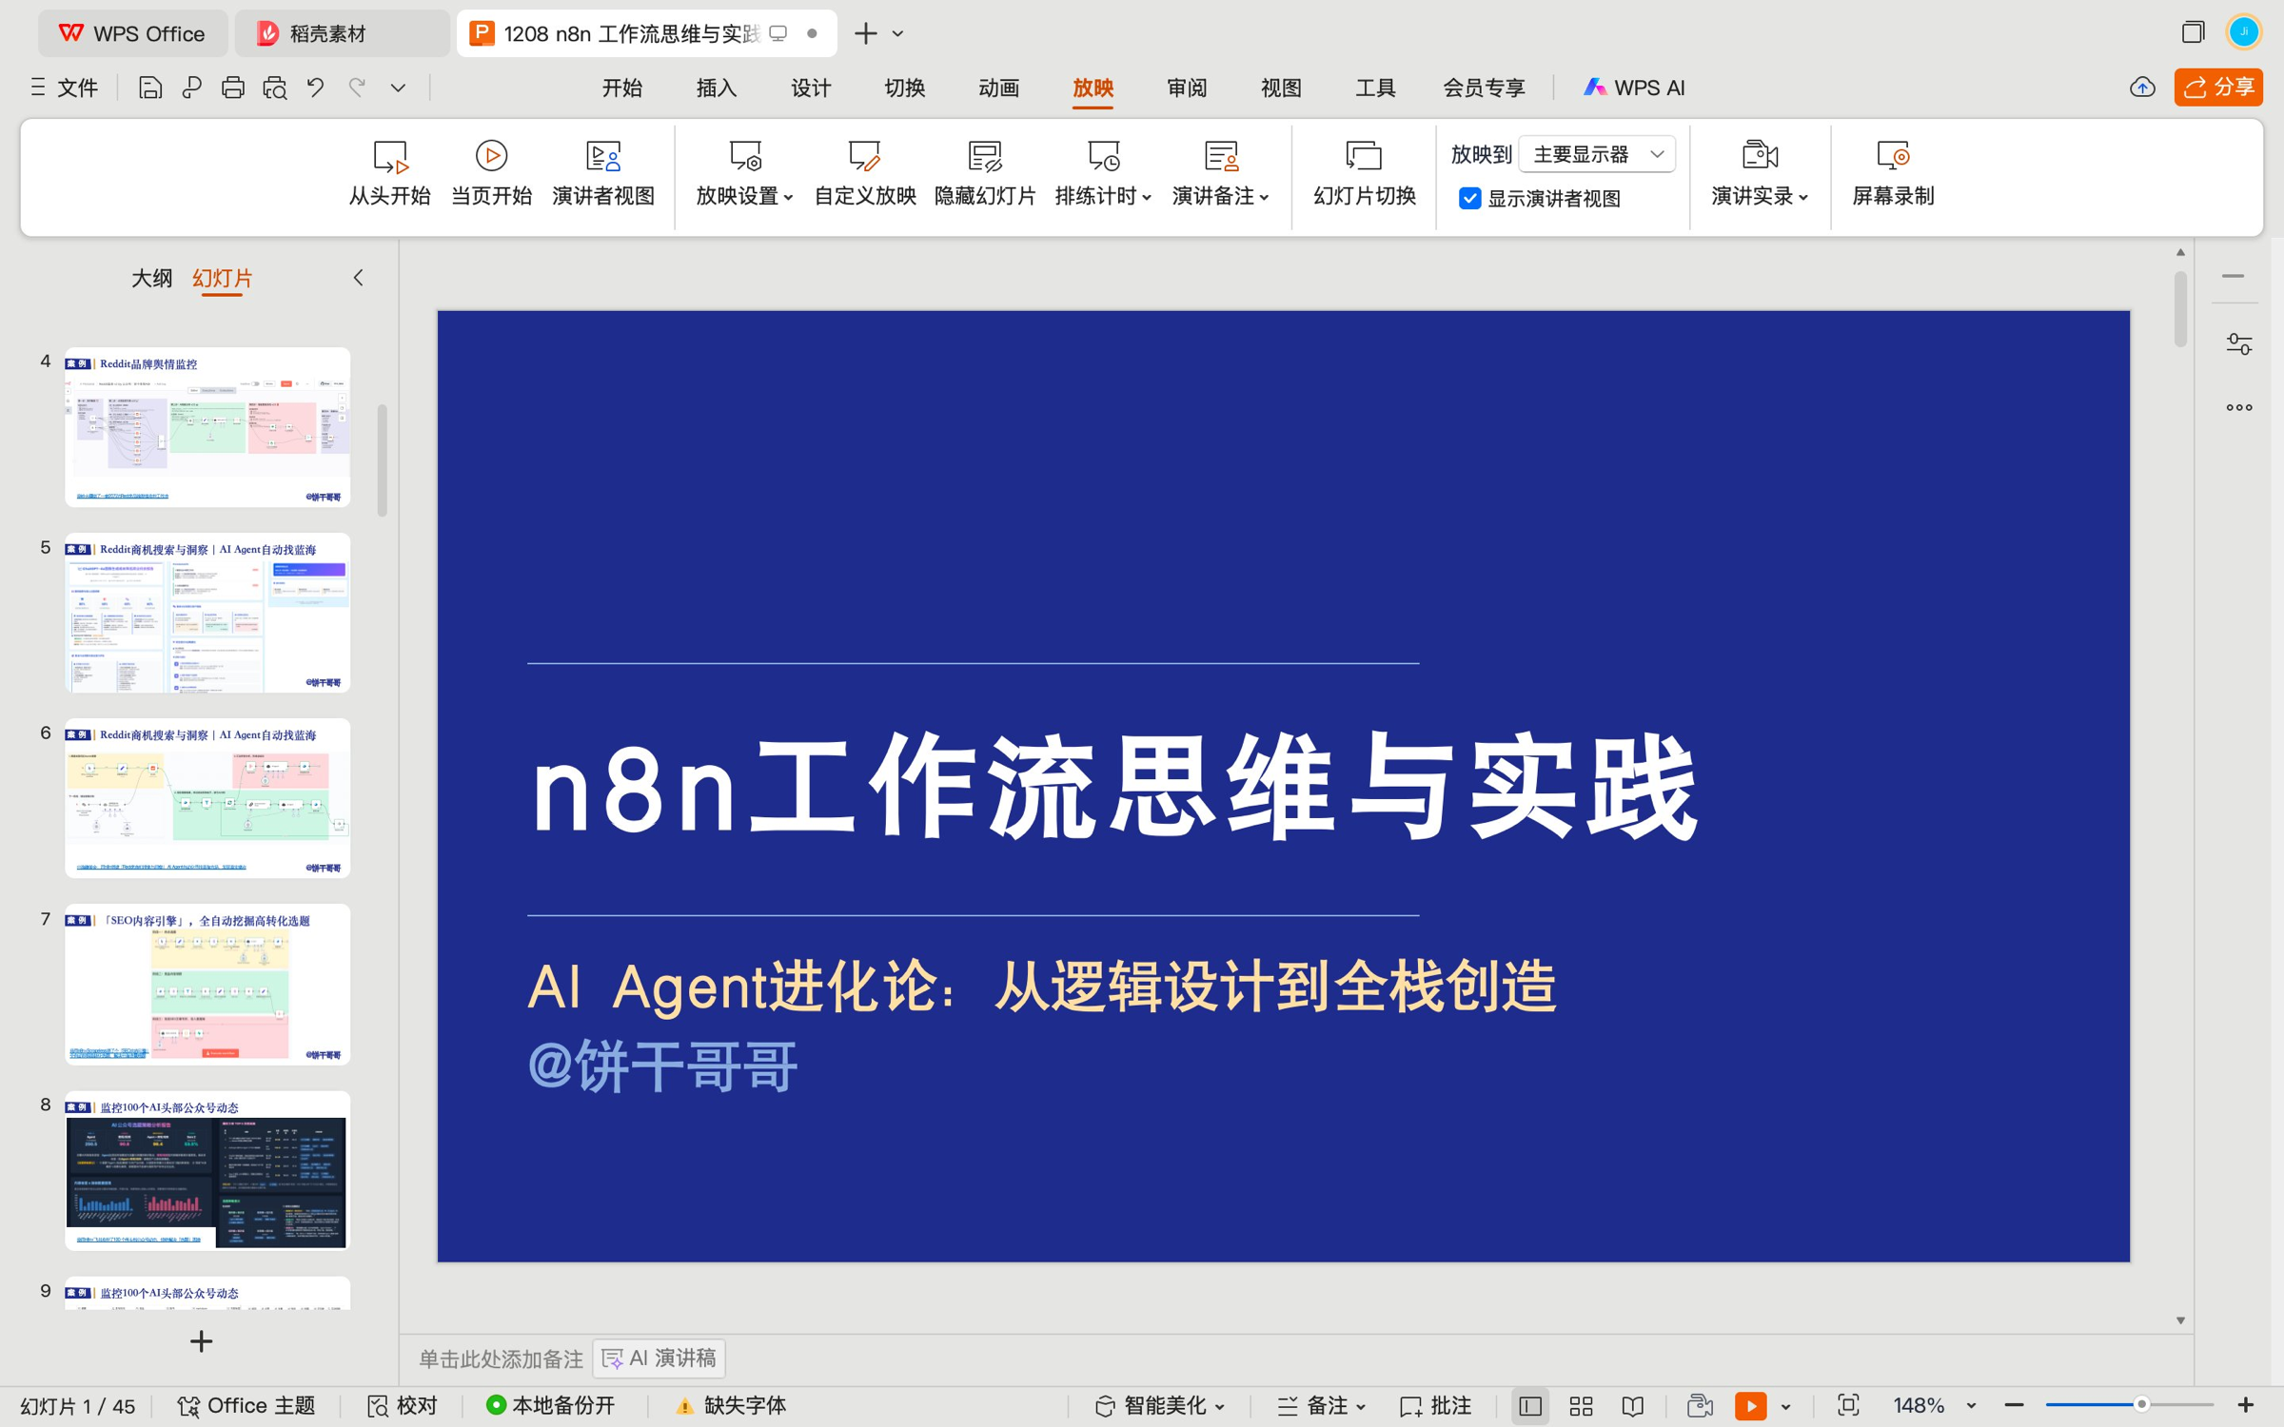Expand the 排练计时 dropdown arrow

click(1147, 197)
